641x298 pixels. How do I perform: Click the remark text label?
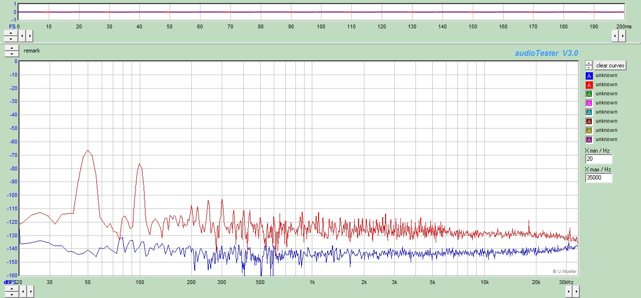(x=32, y=51)
